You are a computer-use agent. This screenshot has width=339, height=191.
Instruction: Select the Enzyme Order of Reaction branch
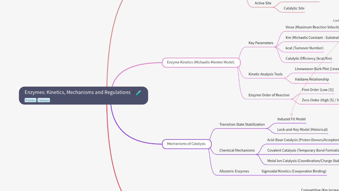pyautogui.click(x=269, y=95)
